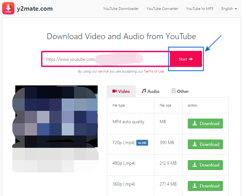Click the y2mate download logo icon

tap(8, 8)
